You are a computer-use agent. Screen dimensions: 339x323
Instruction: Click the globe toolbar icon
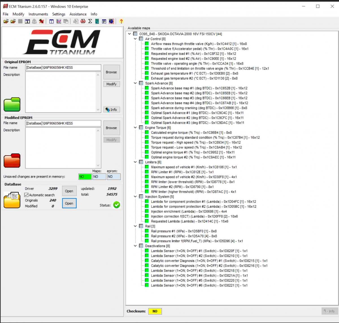(111, 21)
